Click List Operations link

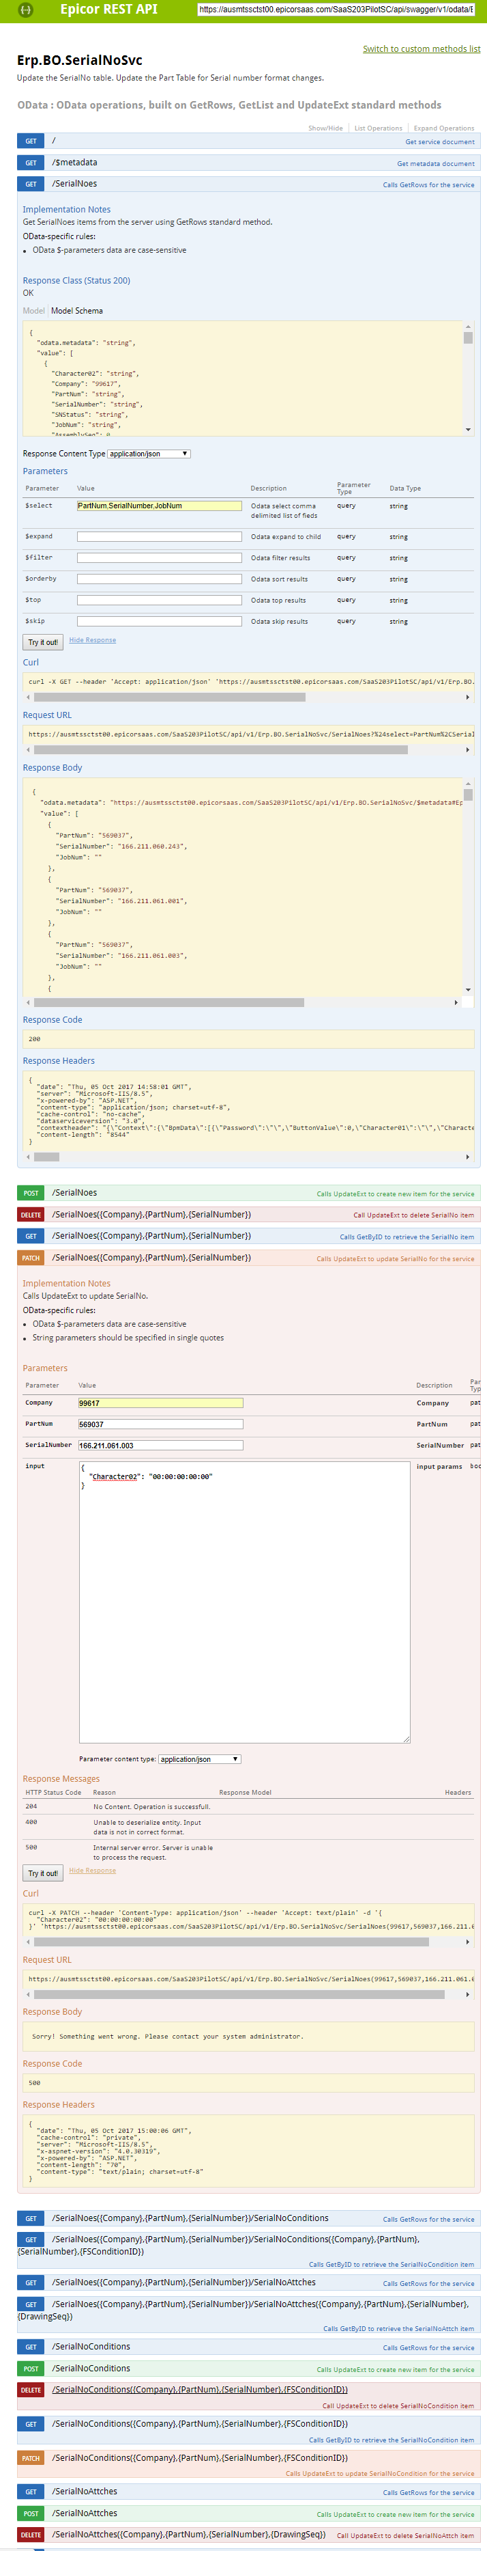(379, 128)
